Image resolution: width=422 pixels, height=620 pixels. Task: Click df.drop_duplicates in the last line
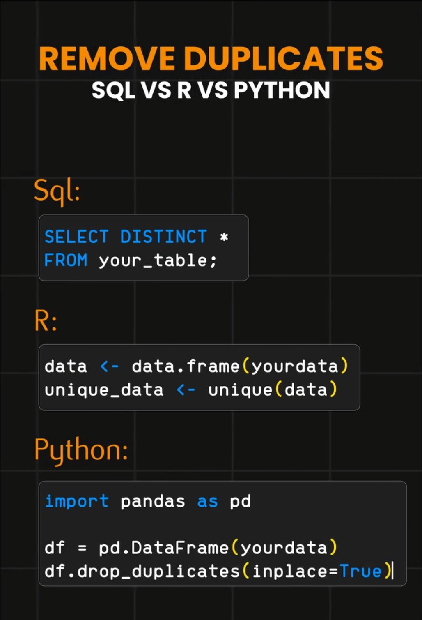coord(142,572)
